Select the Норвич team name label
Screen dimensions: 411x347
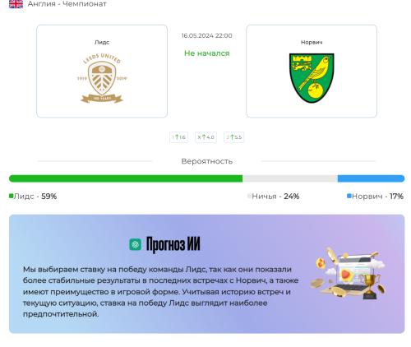312,42
